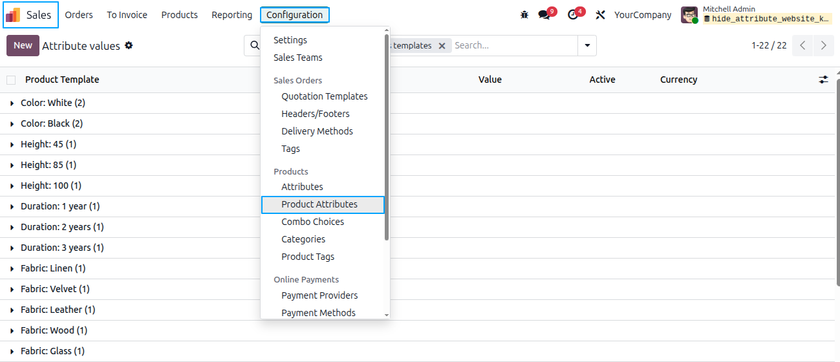Go to next page arrow
The width and height of the screenshot is (840, 362).
(823, 45)
